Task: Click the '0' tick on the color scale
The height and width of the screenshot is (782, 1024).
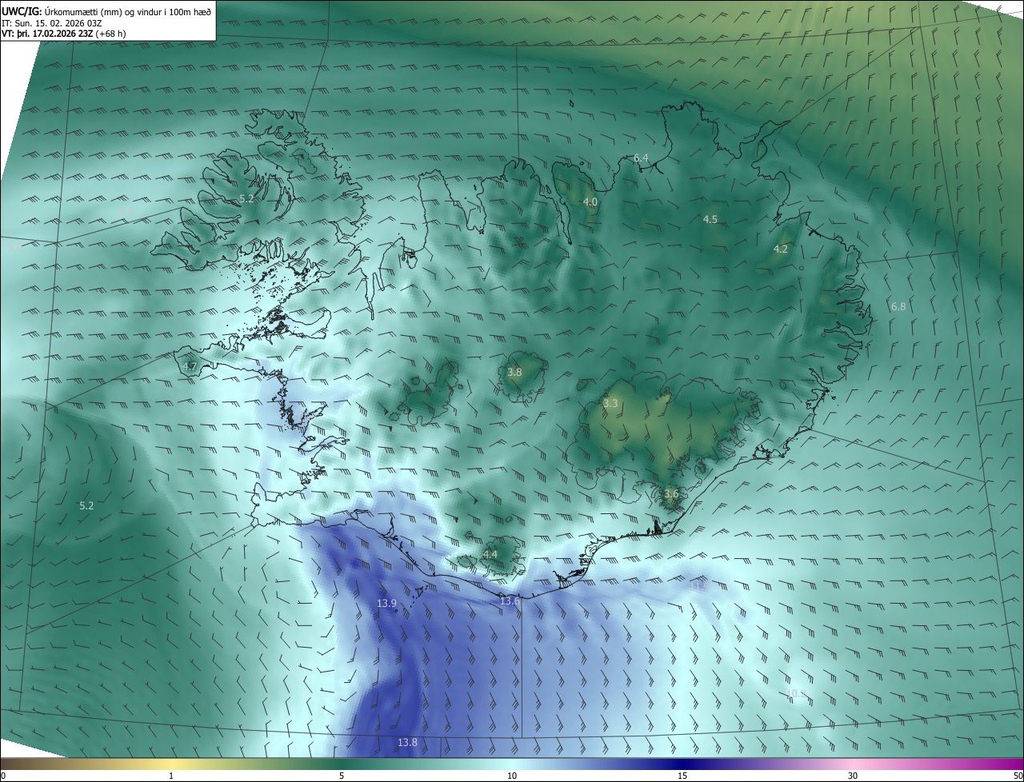Action: (x=3, y=776)
